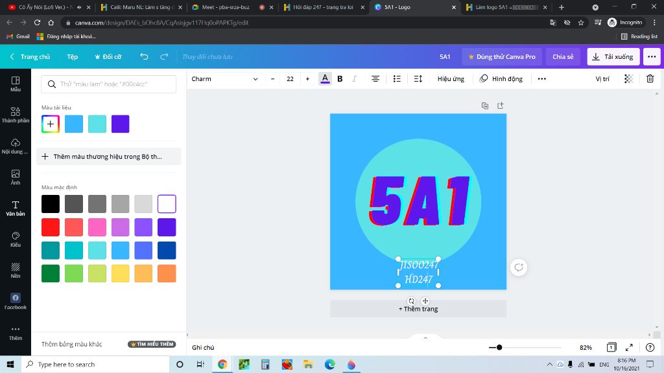Image resolution: width=664 pixels, height=373 pixels.
Task: Click the font size field showing 22
Action: pos(290,78)
